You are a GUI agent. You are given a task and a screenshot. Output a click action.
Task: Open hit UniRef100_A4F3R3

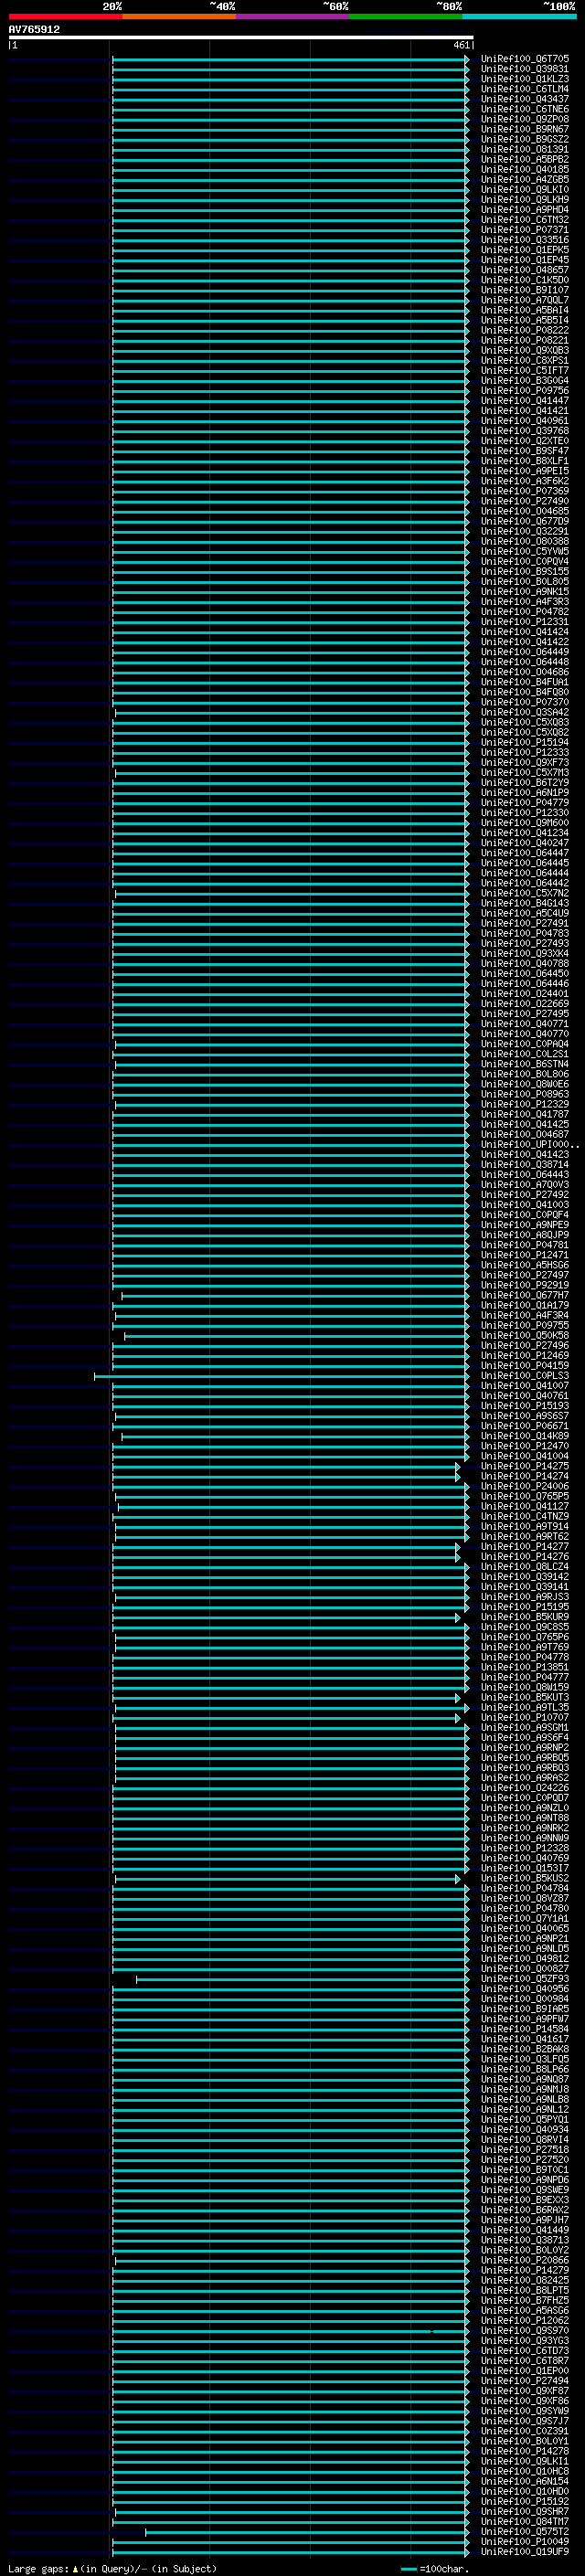[x=524, y=602]
